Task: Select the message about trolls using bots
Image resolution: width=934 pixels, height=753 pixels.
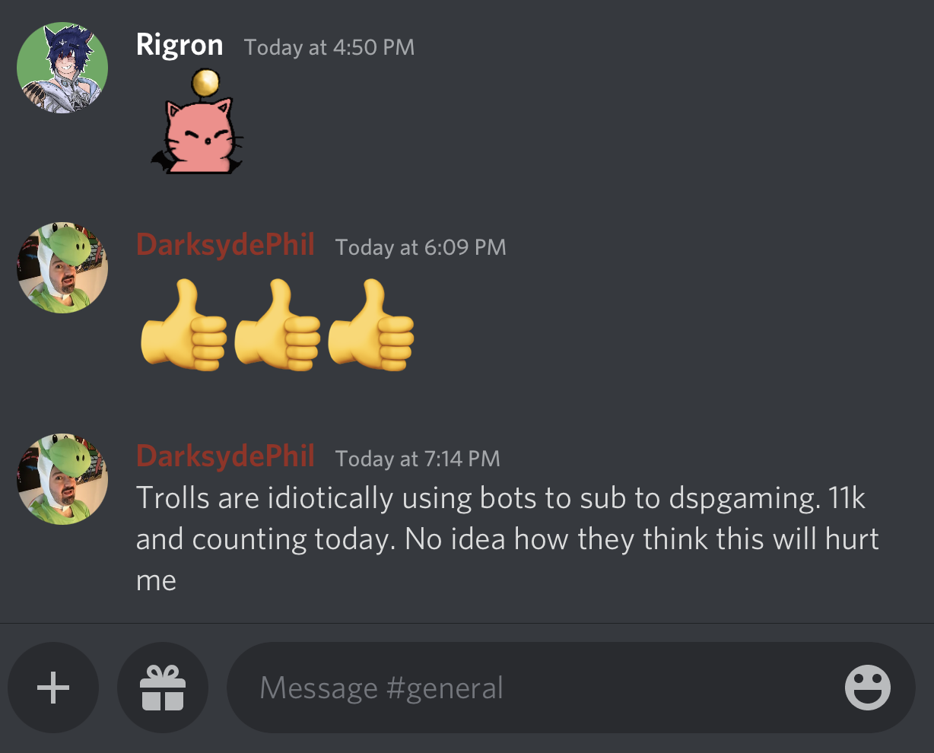Action: (507, 539)
